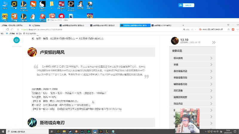Open The Long Fallen Dynasty desktop shortcut
Viewport: 239px width, 134px height.
pos(71,6)
